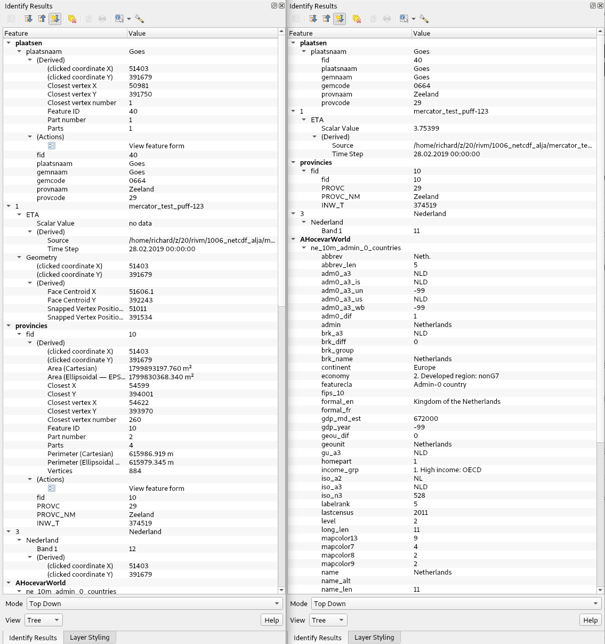605x644 pixels.
Task: Open Identify Settings wrench in right panel
Action: click(x=424, y=19)
